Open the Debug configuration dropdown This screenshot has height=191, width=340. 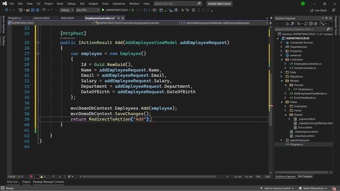click(67, 10)
